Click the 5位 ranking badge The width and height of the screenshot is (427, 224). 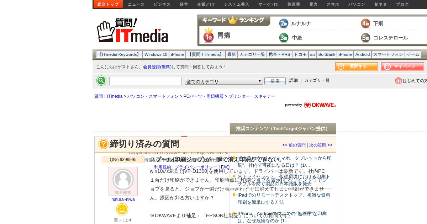coord(365,38)
